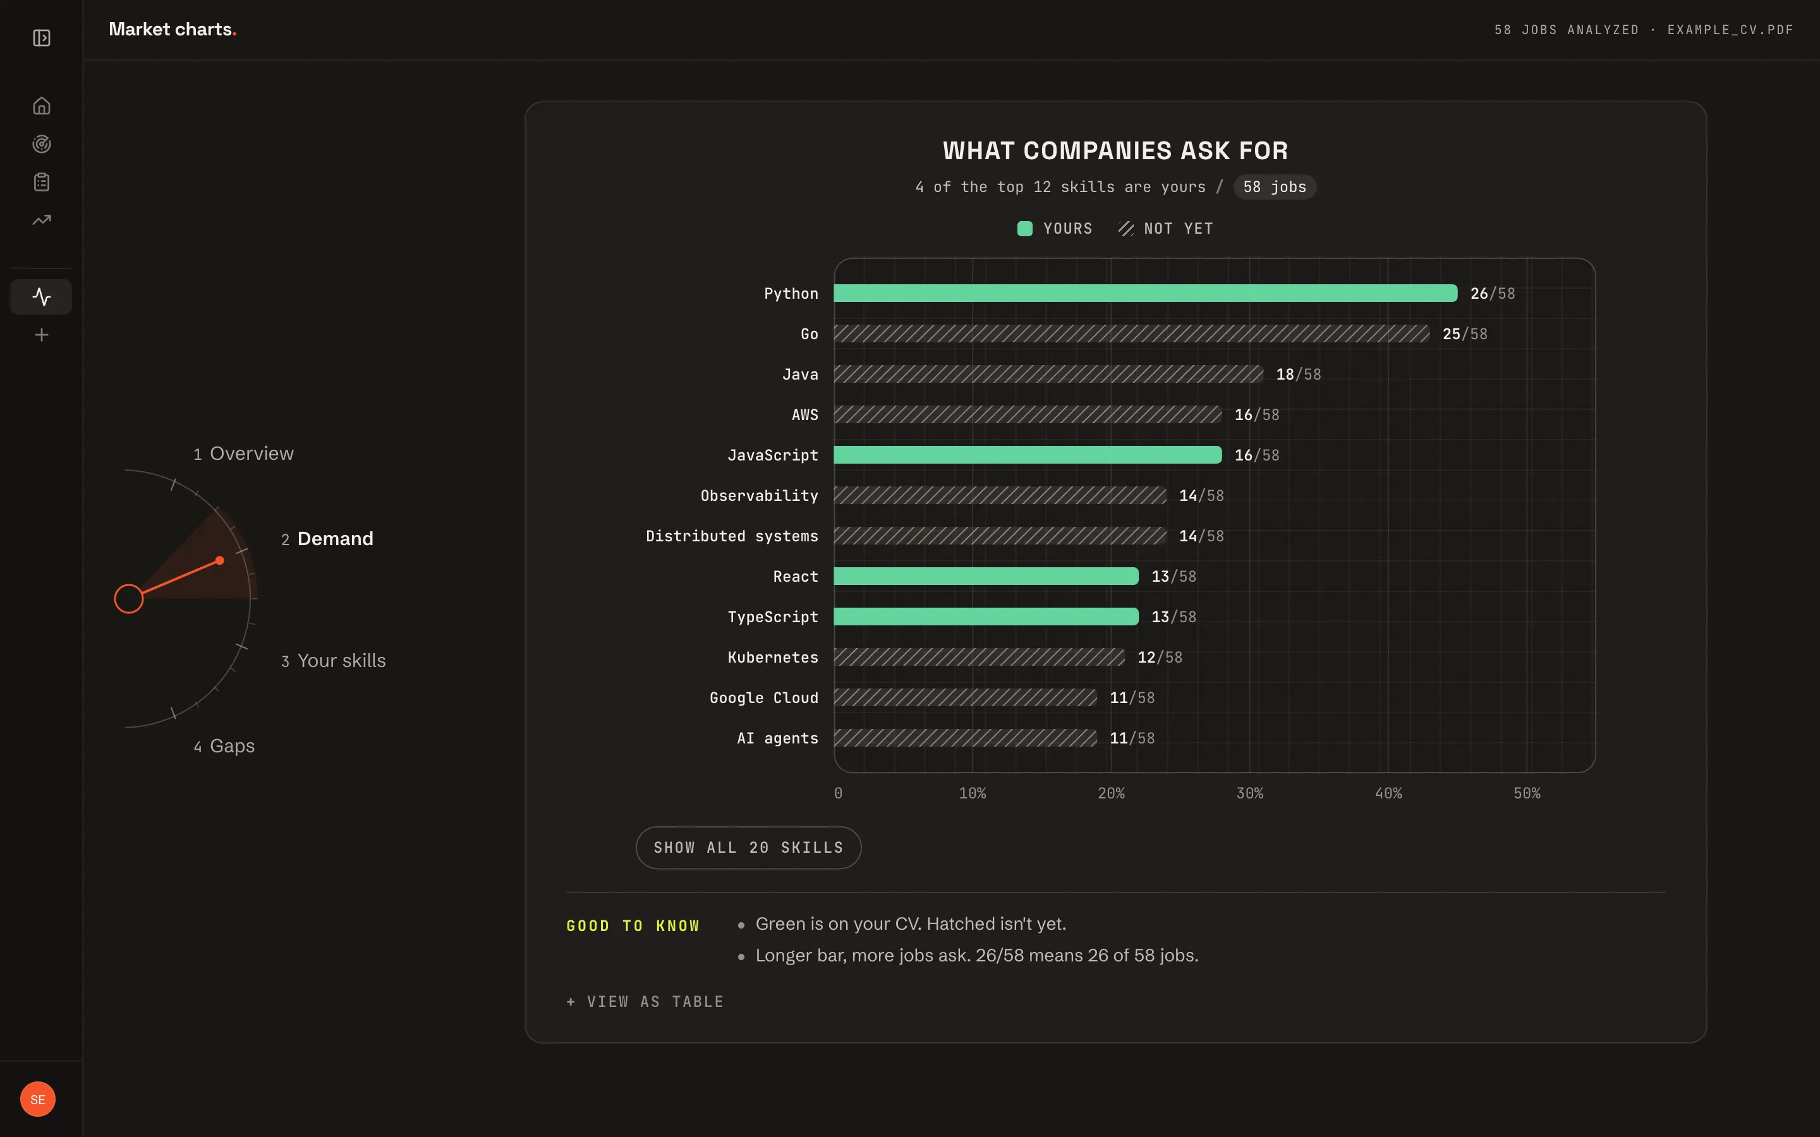Click the 18/58 value for Java
The image size is (1820, 1137).
[1298, 375]
